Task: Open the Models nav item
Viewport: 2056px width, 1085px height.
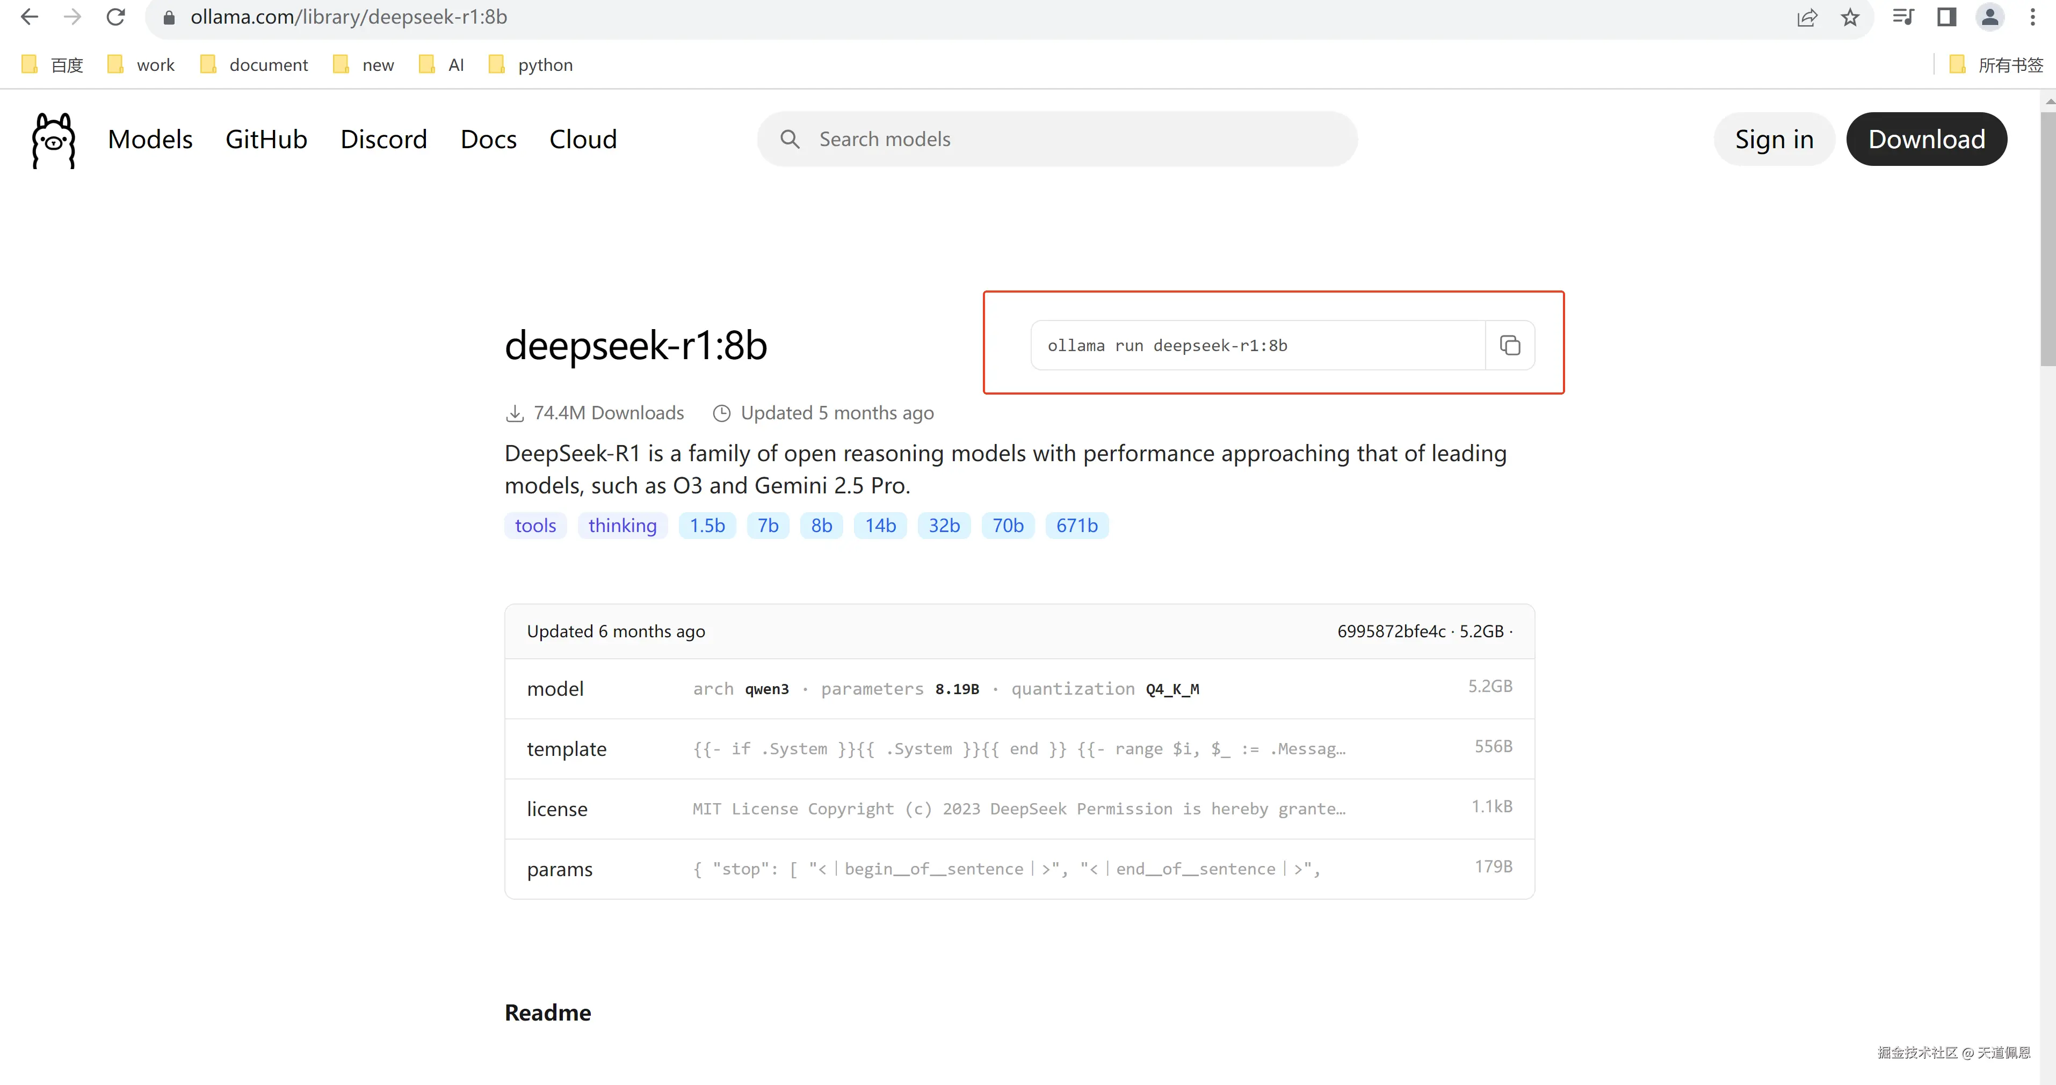Action: pyautogui.click(x=150, y=140)
